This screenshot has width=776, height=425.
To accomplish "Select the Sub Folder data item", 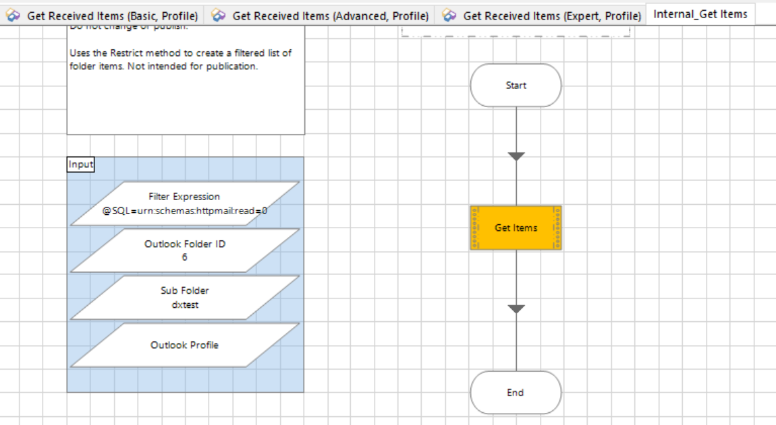I will pyautogui.click(x=185, y=298).
